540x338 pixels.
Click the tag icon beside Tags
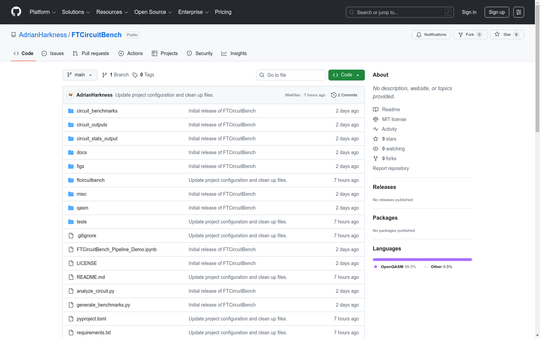coord(135,75)
